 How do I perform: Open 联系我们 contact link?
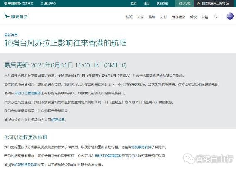[x=162, y=3]
